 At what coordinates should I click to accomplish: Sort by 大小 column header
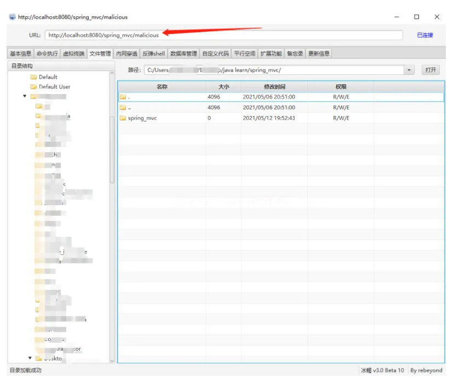[224, 87]
